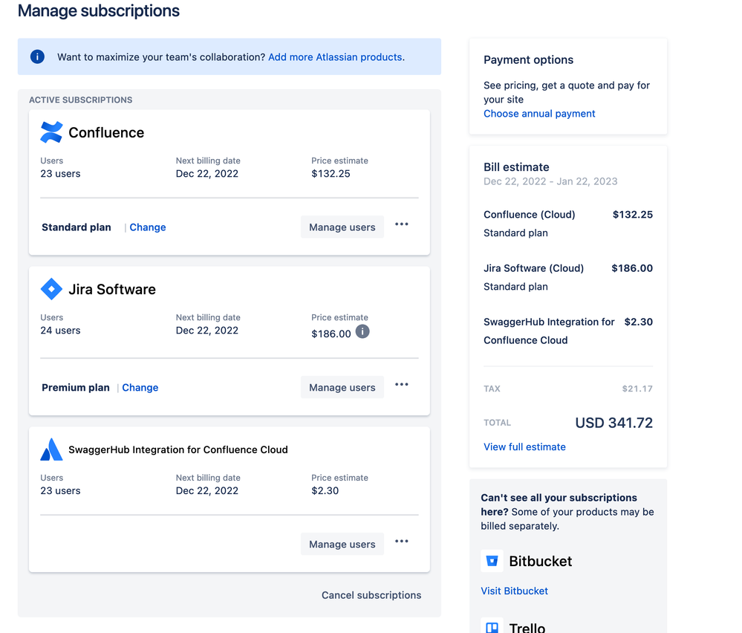
Task: Manage users for Jira Software
Action: [342, 387]
